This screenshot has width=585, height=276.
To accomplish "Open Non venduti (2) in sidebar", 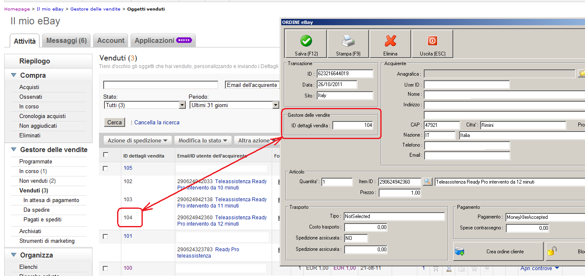I will coord(37,181).
